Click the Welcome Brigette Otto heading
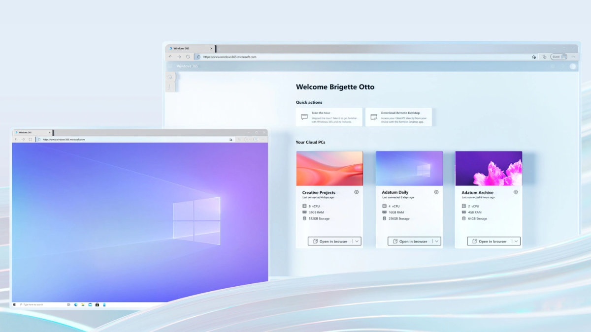 click(x=335, y=87)
